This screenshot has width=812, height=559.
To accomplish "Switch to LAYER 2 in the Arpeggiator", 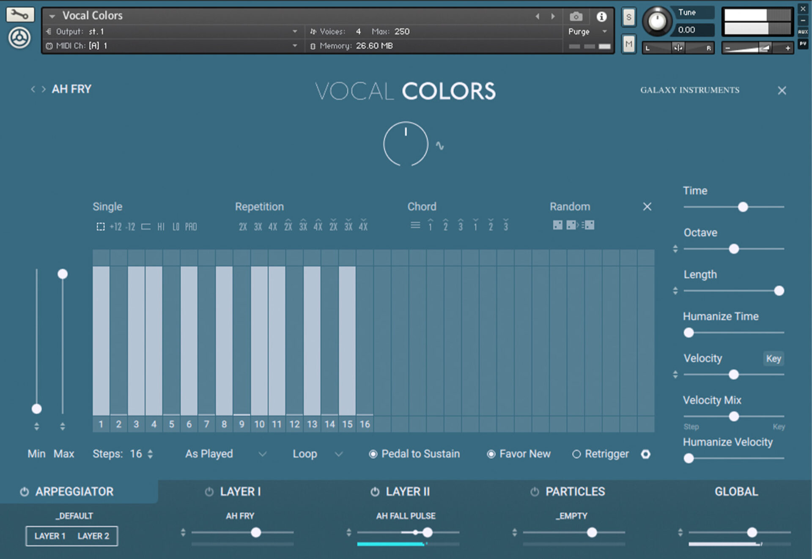I will click(93, 536).
